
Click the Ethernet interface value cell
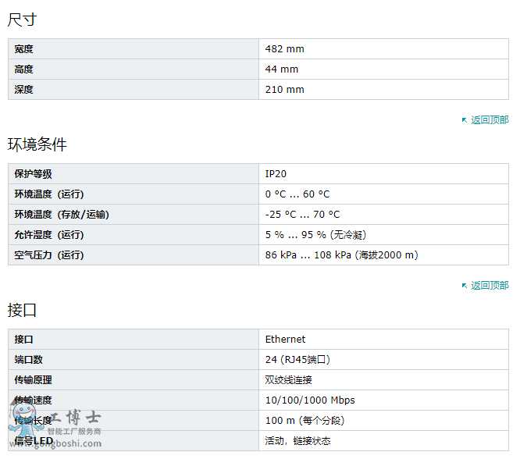pos(383,340)
